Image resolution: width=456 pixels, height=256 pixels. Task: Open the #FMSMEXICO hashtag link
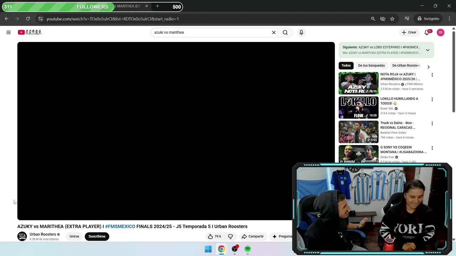click(x=120, y=226)
